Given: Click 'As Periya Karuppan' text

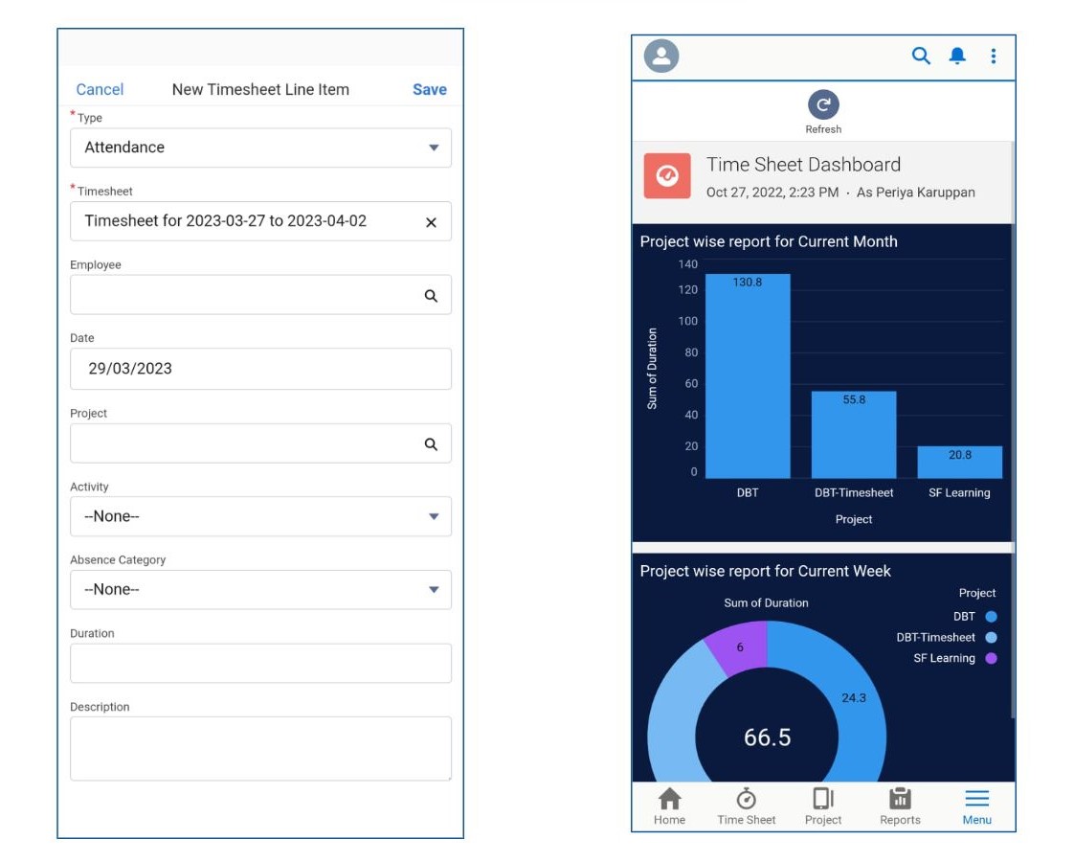Looking at the screenshot, I should (x=915, y=193).
